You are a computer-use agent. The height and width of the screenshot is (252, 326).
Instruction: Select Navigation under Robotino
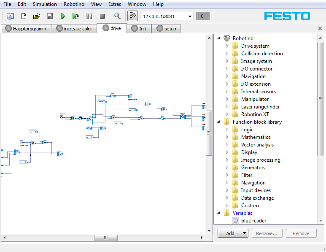pyautogui.click(x=253, y=76)
